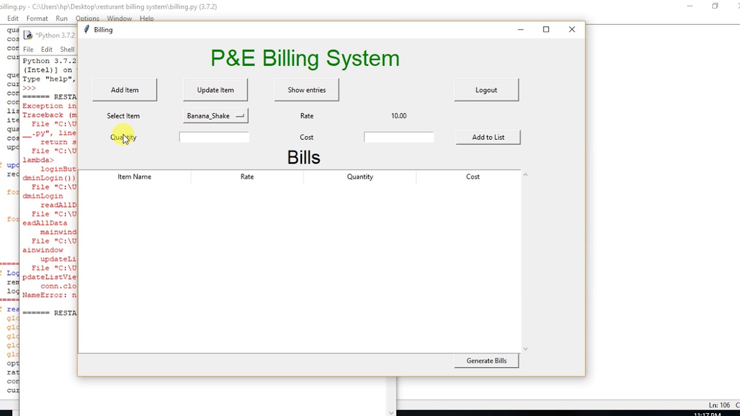Image resolution: width=740 pixels, height=416 pixels.
Task: Open the Update Item dialog
Action: pyautogui.click(x=215, y=90)
